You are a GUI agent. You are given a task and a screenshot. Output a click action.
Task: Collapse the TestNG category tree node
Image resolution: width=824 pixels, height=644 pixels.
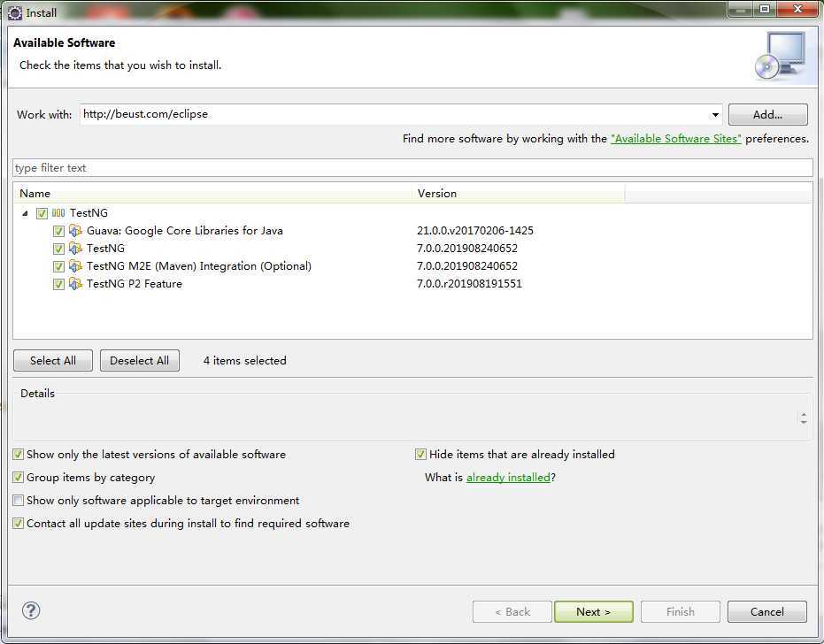click(x=25, y=213)
